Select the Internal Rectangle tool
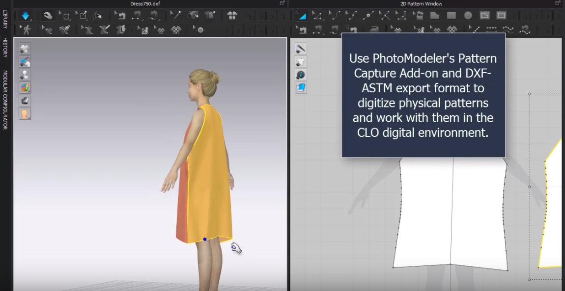Viewport: 565px width, 291px height. [501, 16]
